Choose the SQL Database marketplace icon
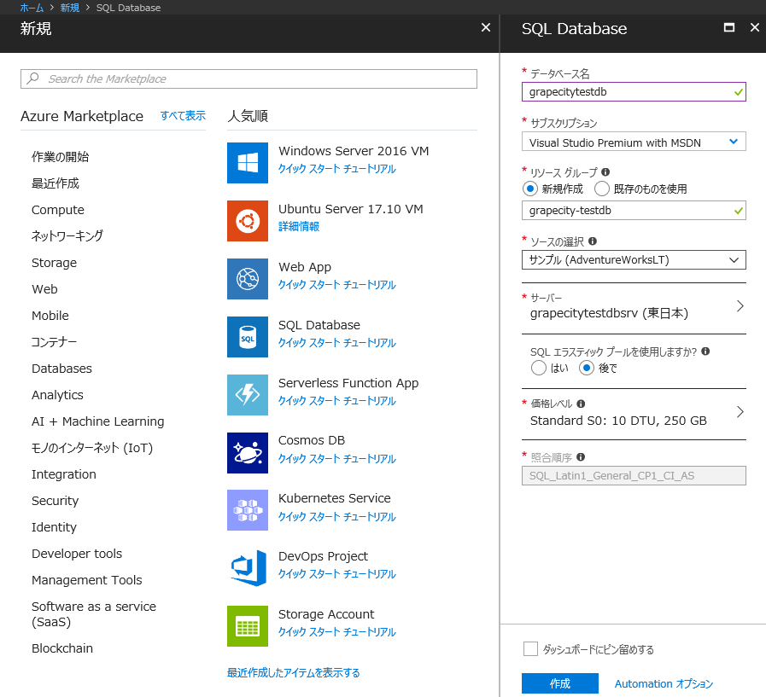 (247, 337)
